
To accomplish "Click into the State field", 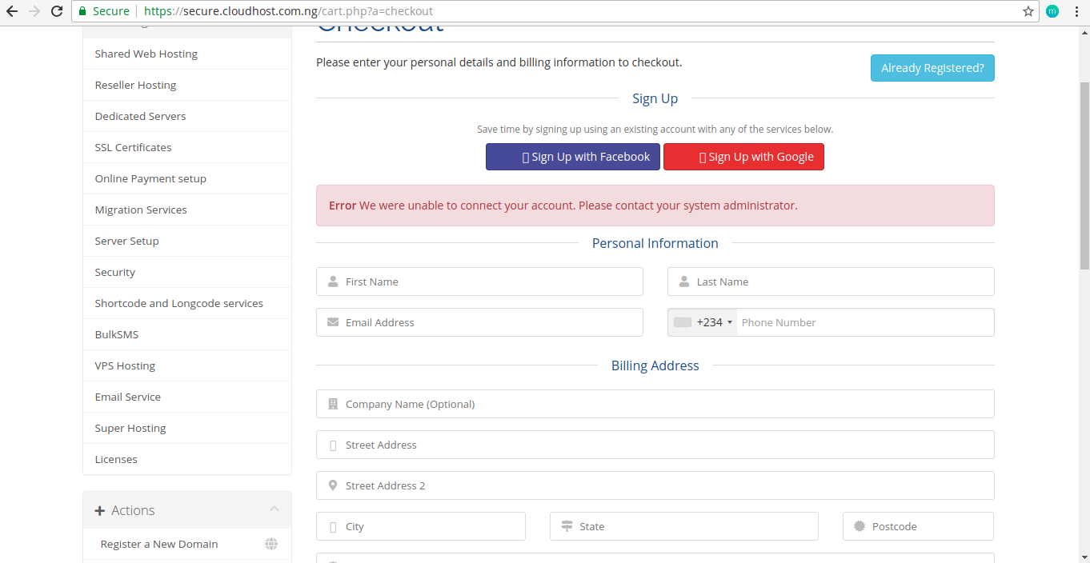I will pos(684,526).
